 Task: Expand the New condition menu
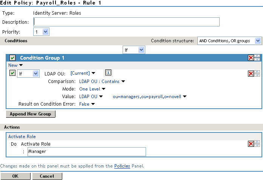(15, 65)
